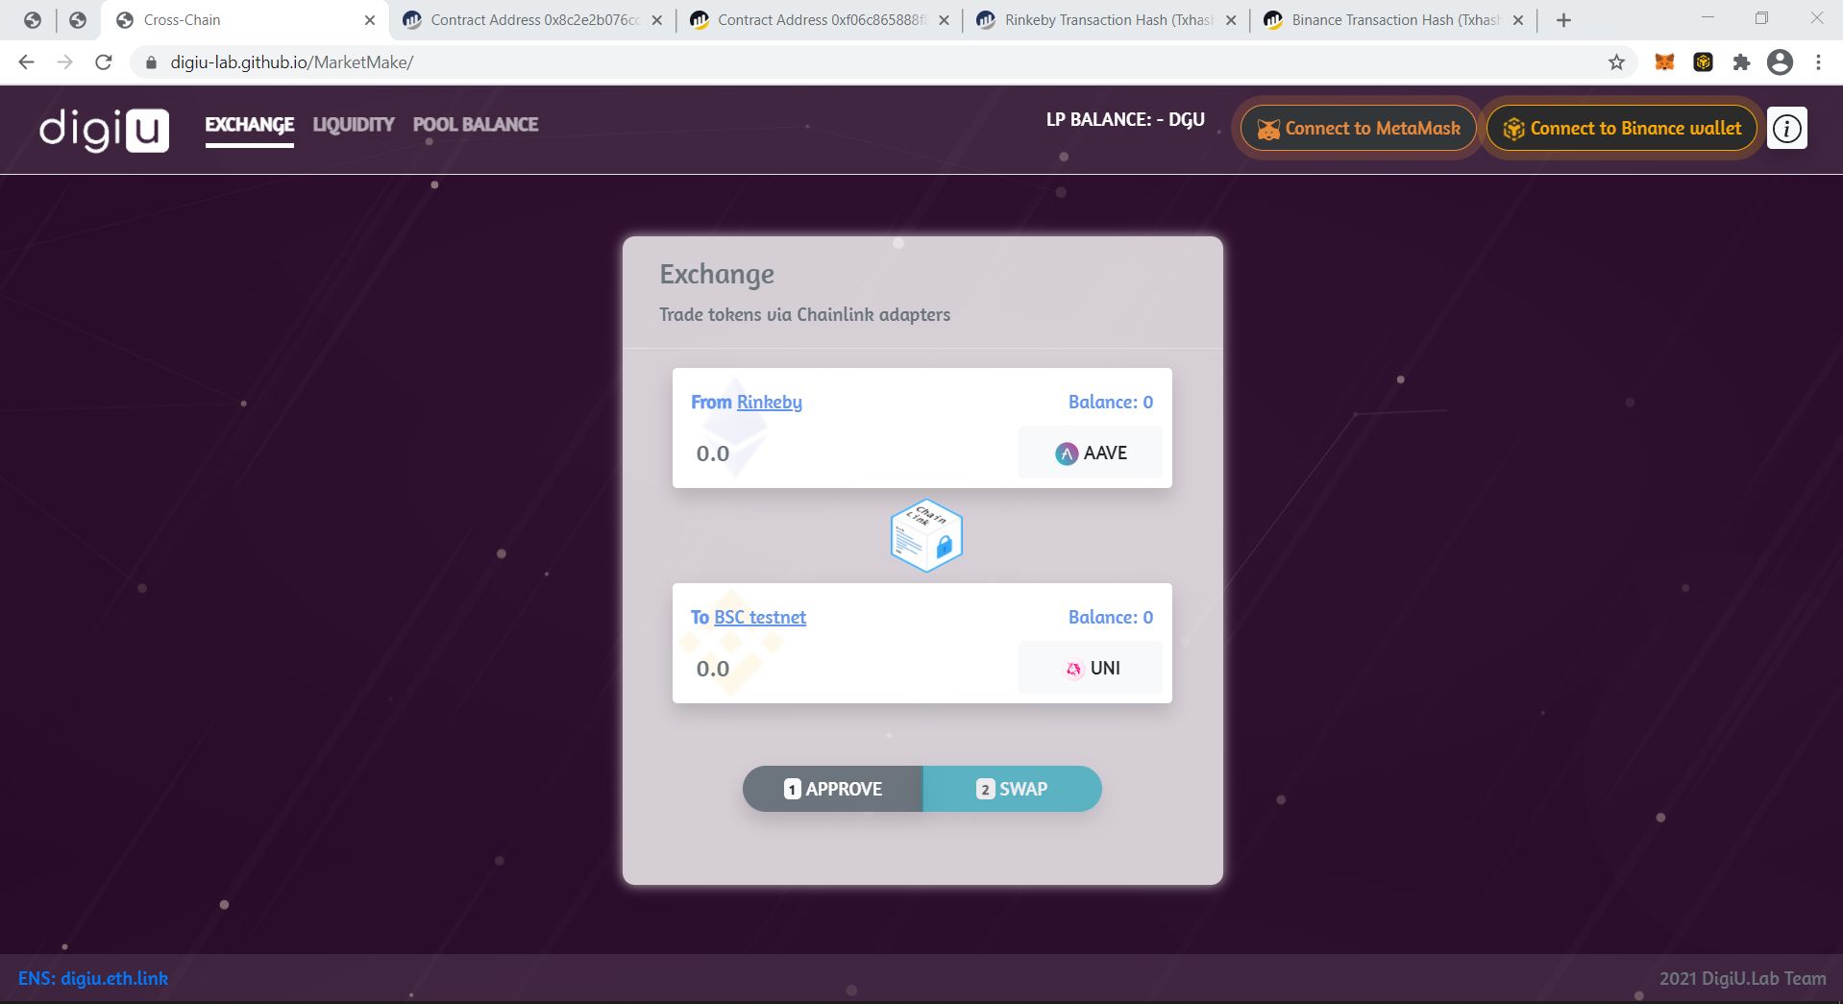
Task: Switch to the second pinned tab
Action: 78,20
